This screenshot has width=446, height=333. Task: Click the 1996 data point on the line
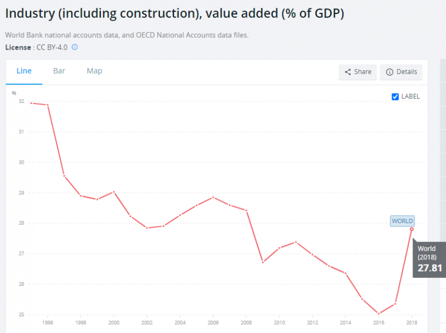(48, 105)
